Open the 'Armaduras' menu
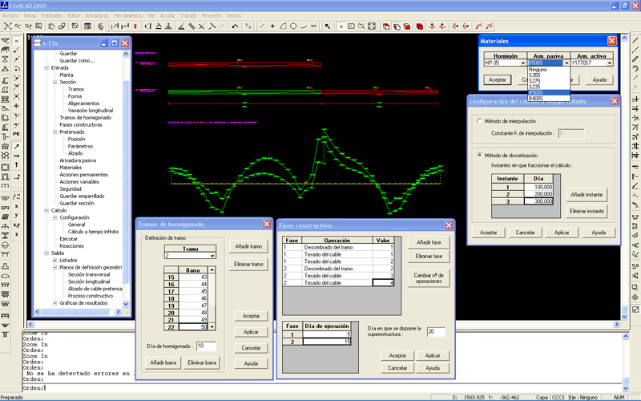Image resolution: width=641 pixels, height=401 pixels. click(x=97, y=15)
